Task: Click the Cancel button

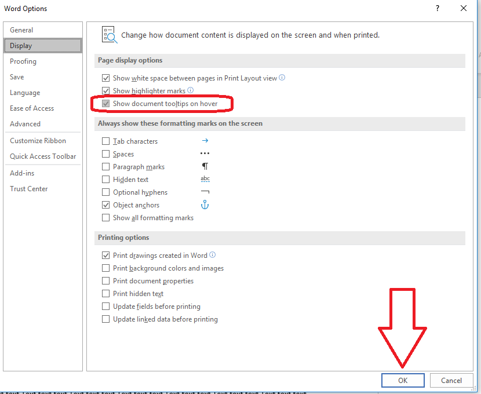Action: (x=451, y=381)
